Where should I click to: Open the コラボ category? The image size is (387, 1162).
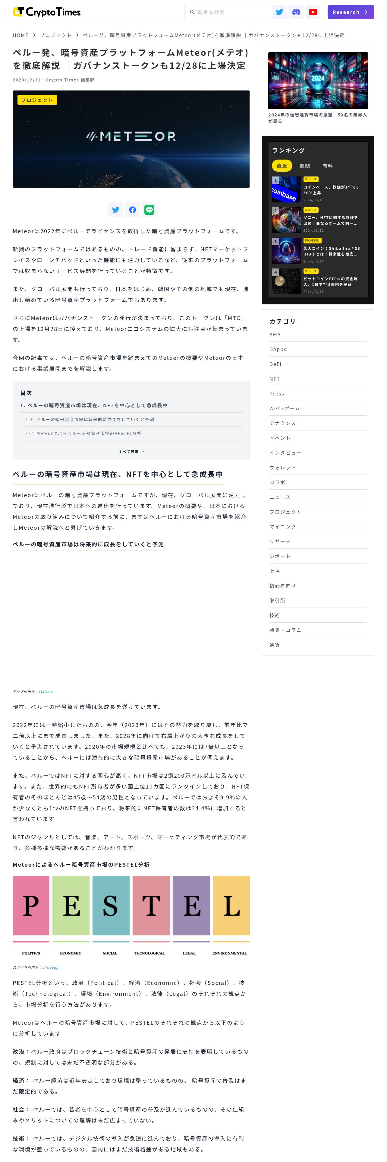(x=318, y=483)
